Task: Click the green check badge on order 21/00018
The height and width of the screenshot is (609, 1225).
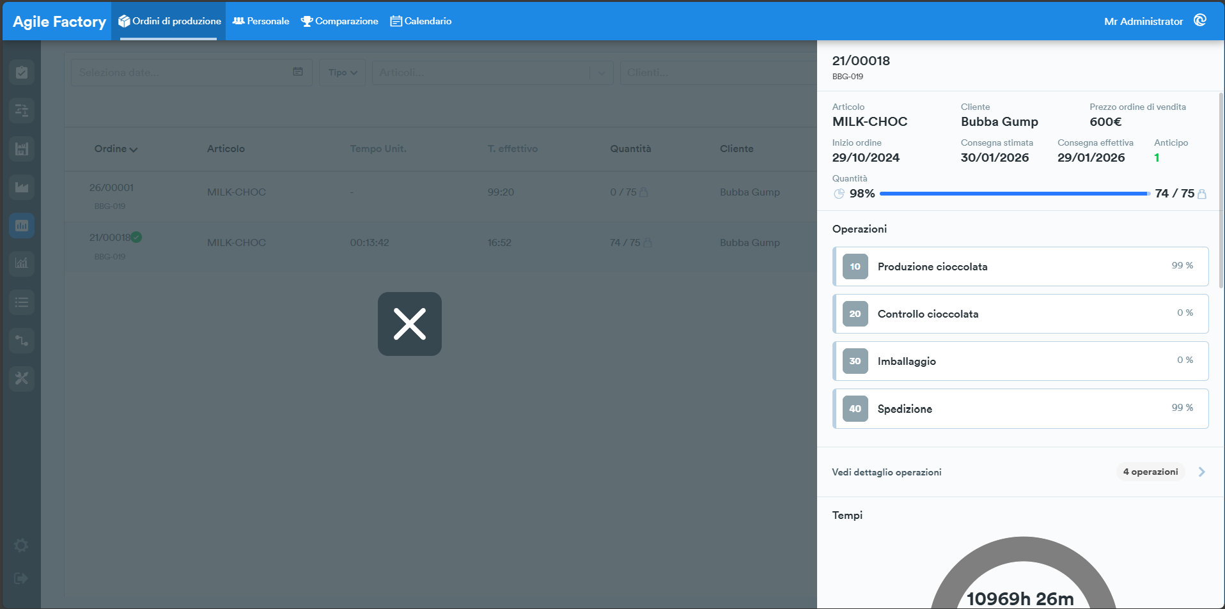Action: [x=136, y=237]
